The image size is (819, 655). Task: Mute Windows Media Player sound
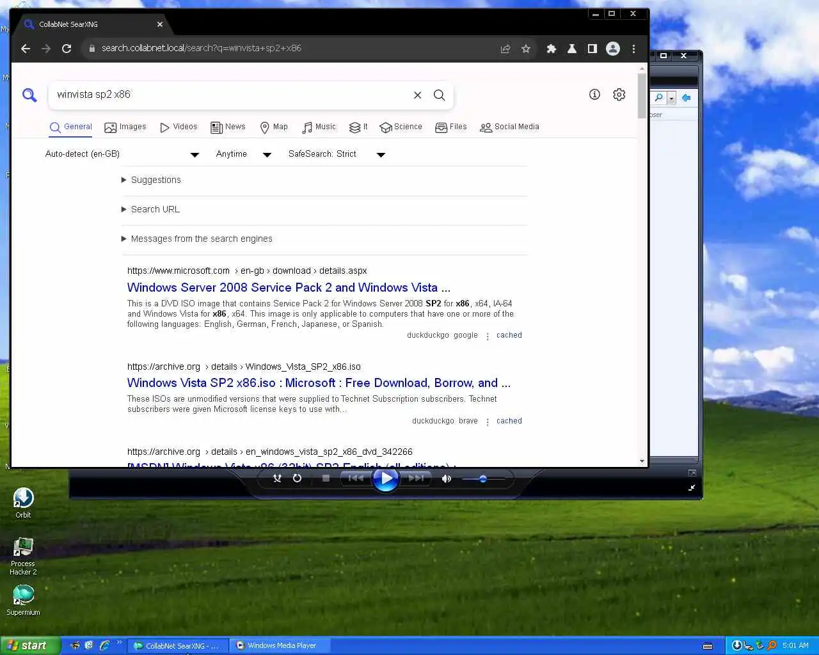click(447, 478)
